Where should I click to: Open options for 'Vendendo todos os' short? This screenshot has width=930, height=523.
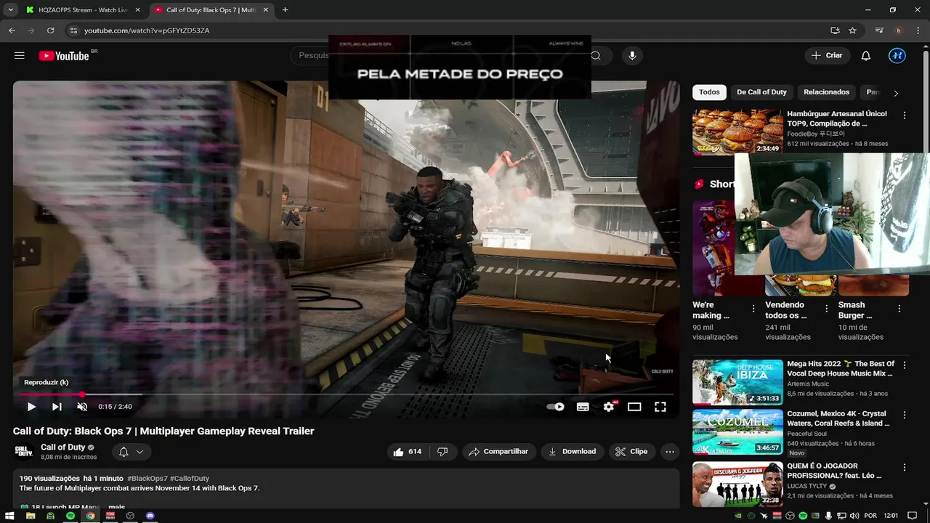(826, 309)
